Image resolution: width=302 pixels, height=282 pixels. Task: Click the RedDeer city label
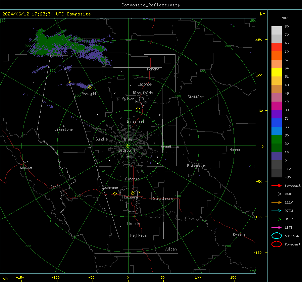[x=142, y=102]
